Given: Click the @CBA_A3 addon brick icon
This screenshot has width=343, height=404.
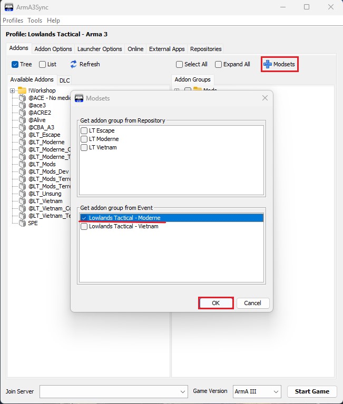Looking at the screenshot, I should [x=22, y=127].
